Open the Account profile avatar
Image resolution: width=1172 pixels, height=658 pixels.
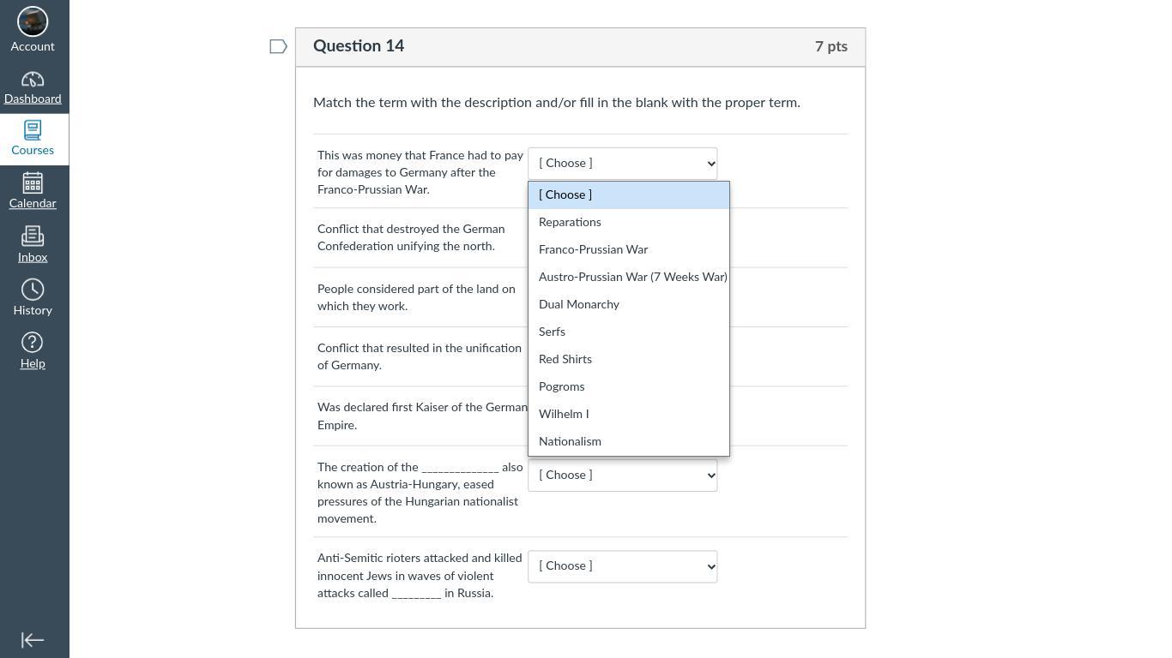[33, 21]
